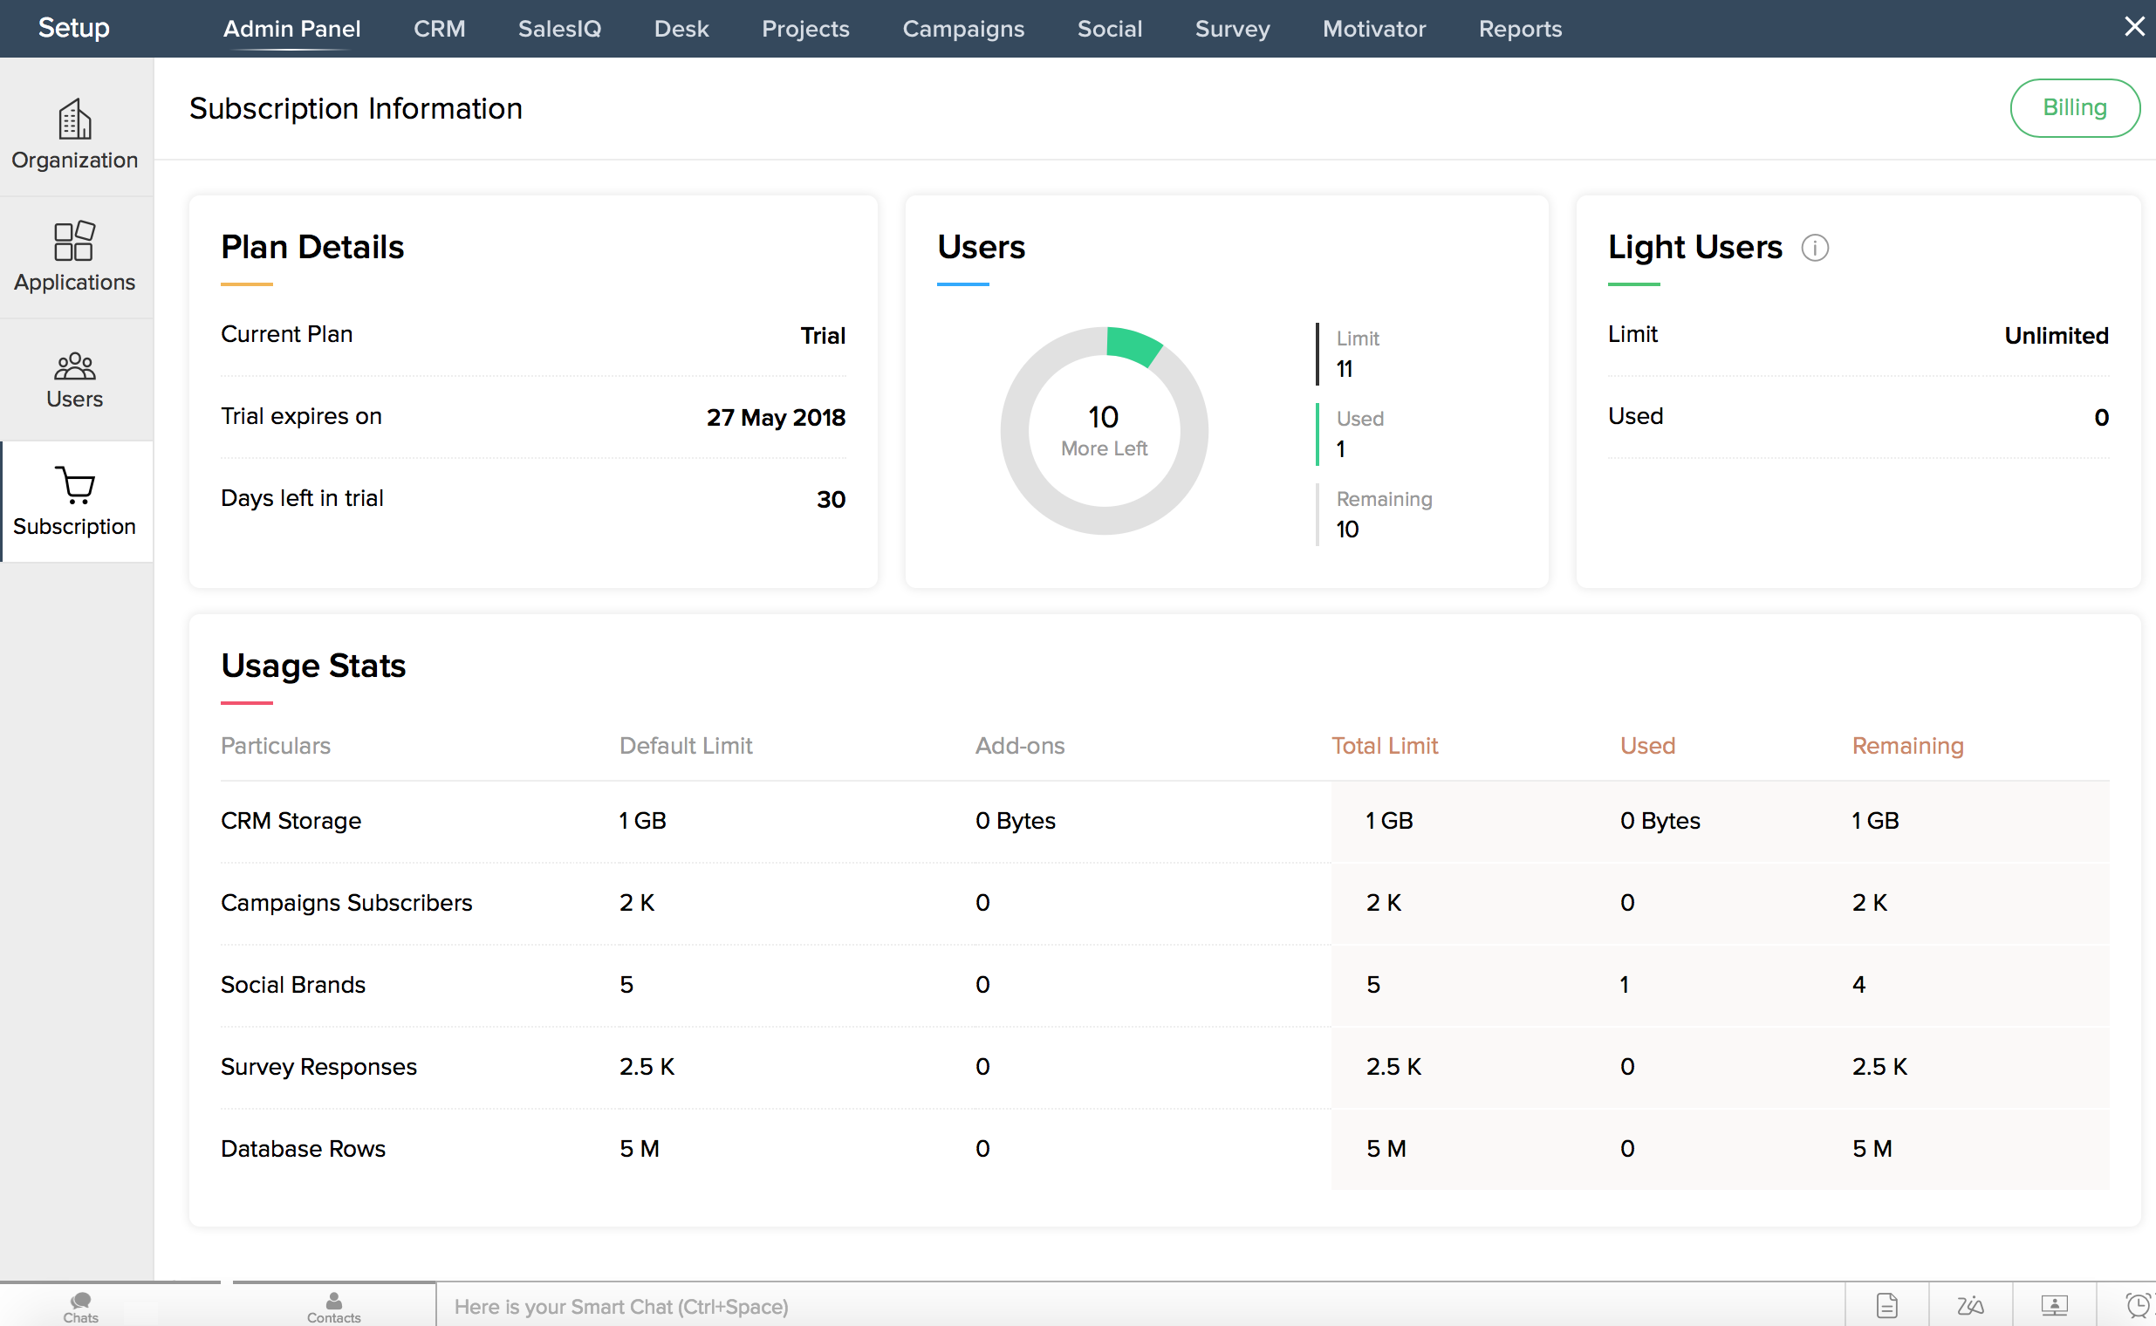
Task: Open the Applications section in the sidebar
Action: 74,256
